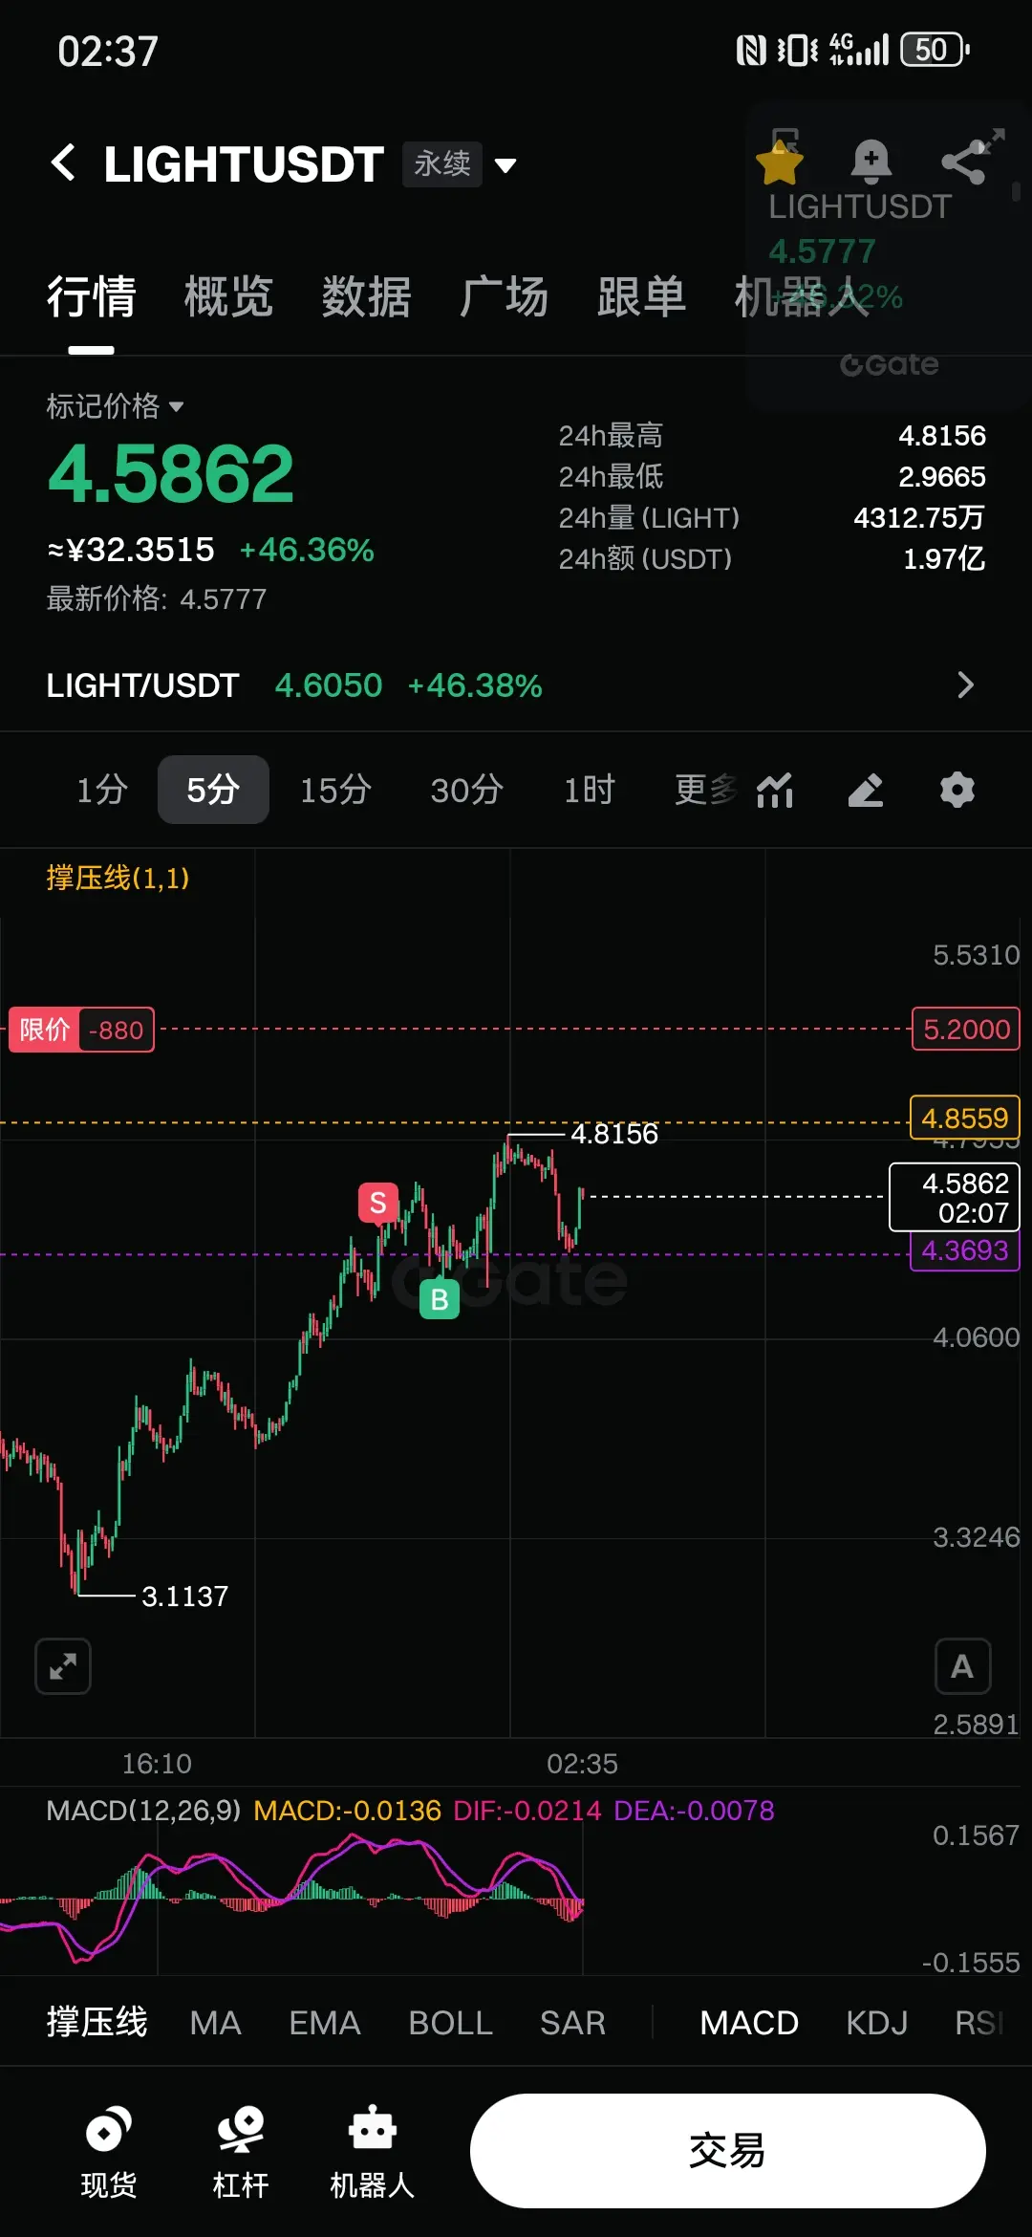Expand the LIGHT/USDT spot row chevron
The width and height of the screenshot is (1032, 2237).
click(x=966, y=684)
